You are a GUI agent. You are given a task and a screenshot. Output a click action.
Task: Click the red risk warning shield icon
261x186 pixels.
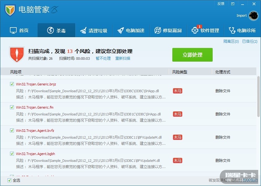(17, 54)
